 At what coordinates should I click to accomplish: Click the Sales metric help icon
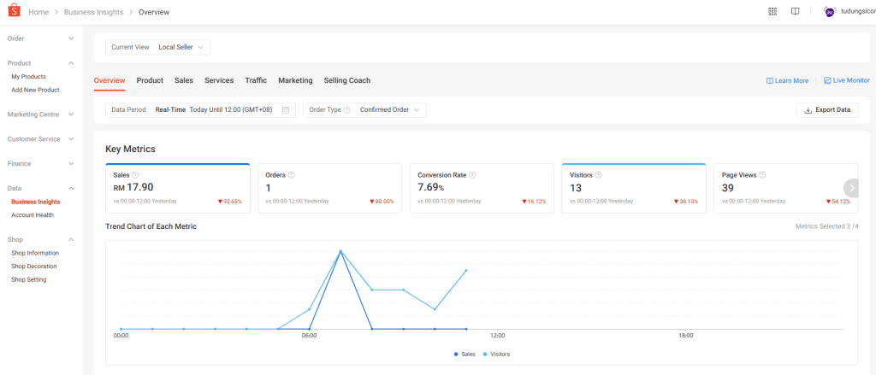pyautogui.click(x=135, y=175)
